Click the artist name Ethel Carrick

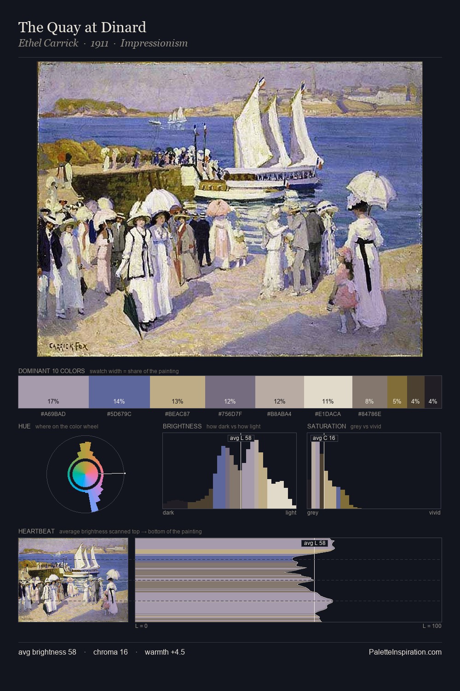tap(48, 43)
